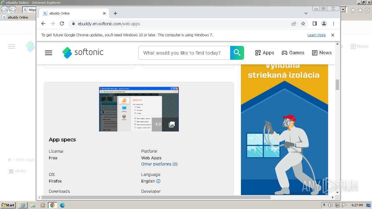Open the eBuddy screenshot thumbnail

(x=139, y=109)
